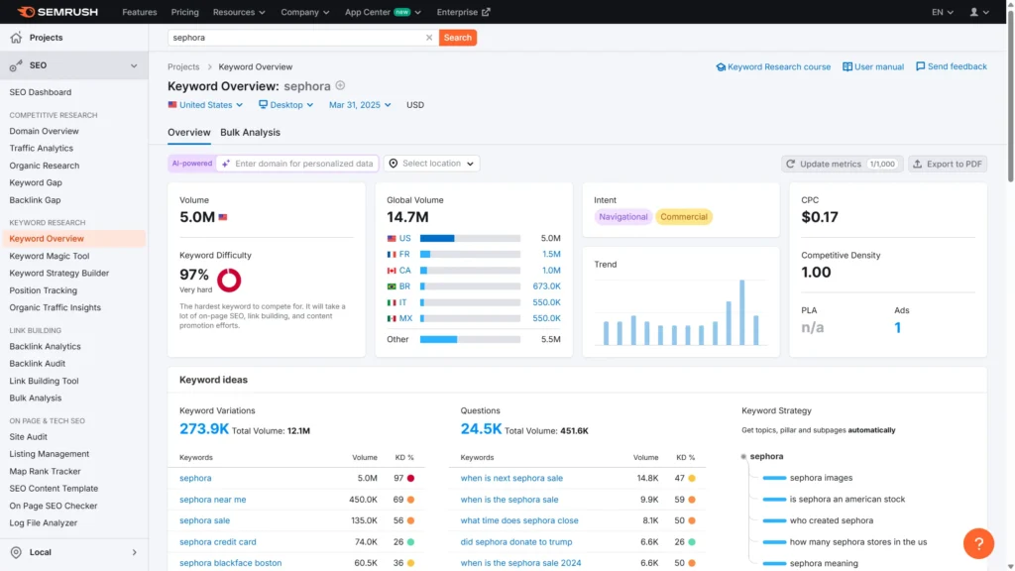Click the Keyword Difficulty donut chart
This screenshot has width=1015, height=571.
point(229,281)
